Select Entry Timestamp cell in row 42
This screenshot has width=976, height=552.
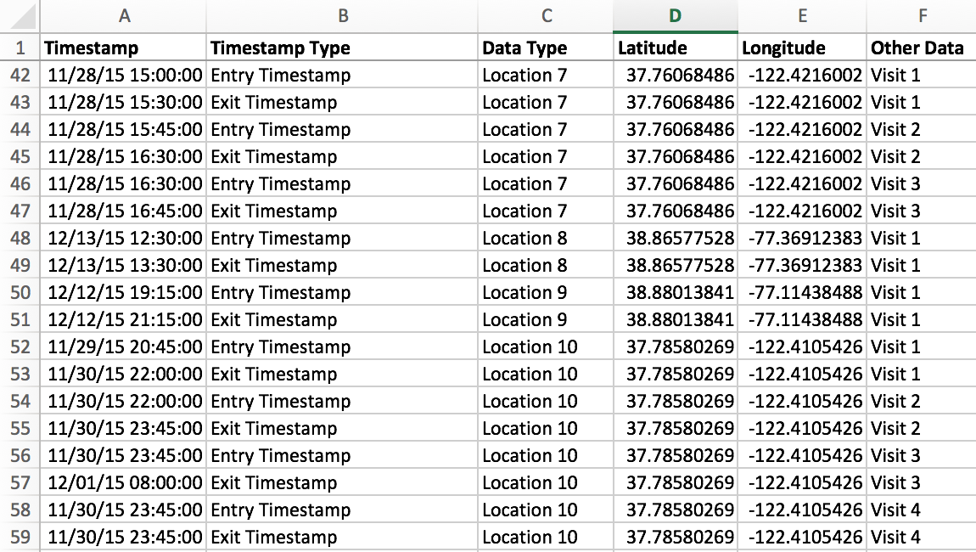pyautogui.click(x=342, y=75)
